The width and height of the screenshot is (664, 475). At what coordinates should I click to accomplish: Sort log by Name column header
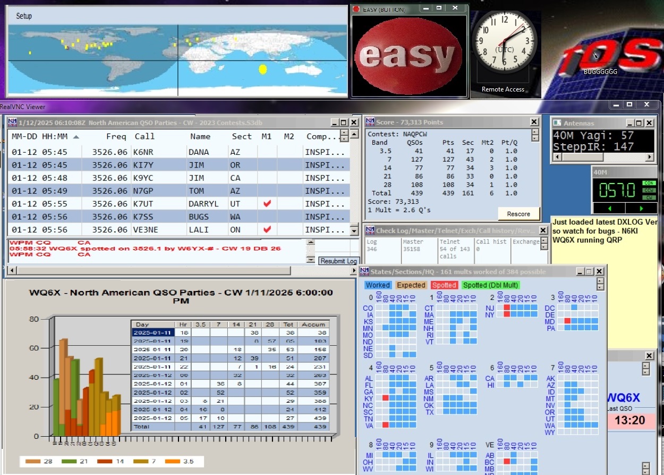200,137
